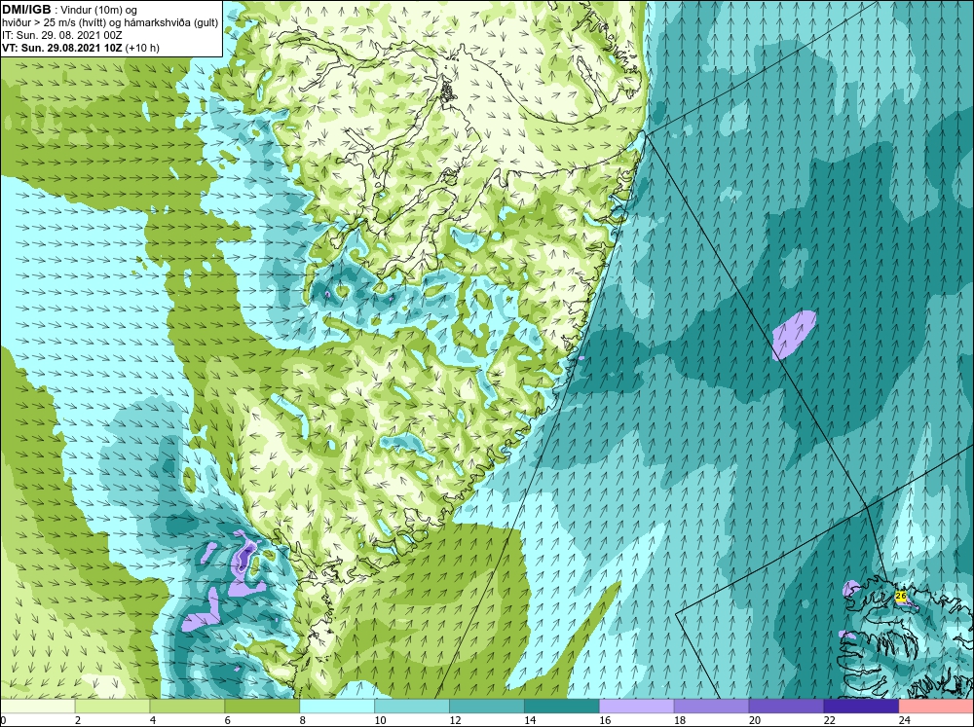Click the 'IT: Sun. 29. 08. 2021 00Z' line

click(62, 35)
